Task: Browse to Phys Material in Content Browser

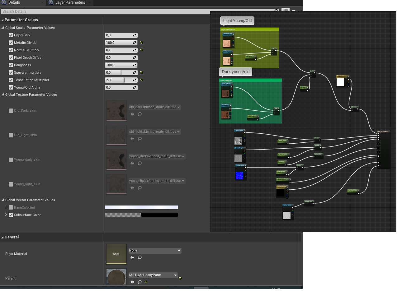Action: (x=140, y=257)
